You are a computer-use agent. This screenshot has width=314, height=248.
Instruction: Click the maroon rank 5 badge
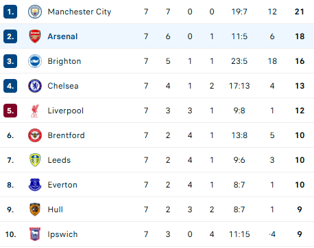click(x=10, y=111)
